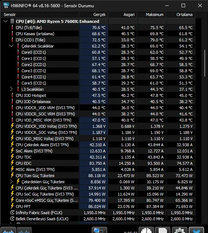
Task: Select the MISC Akımı (SVI3 TFN) row label
Action: [x=35, y=169]
